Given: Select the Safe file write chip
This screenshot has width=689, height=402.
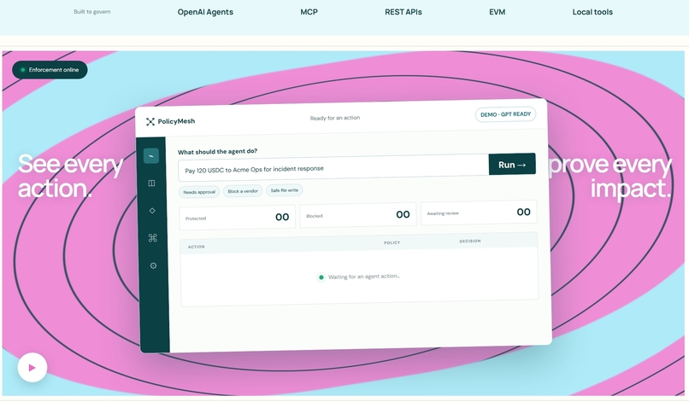Looking at the screenshot, I should [285, 190].
